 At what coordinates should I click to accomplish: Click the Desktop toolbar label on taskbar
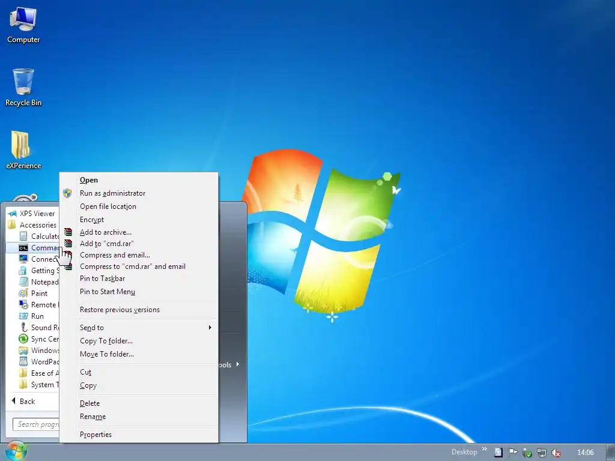[x=464, y=453]
